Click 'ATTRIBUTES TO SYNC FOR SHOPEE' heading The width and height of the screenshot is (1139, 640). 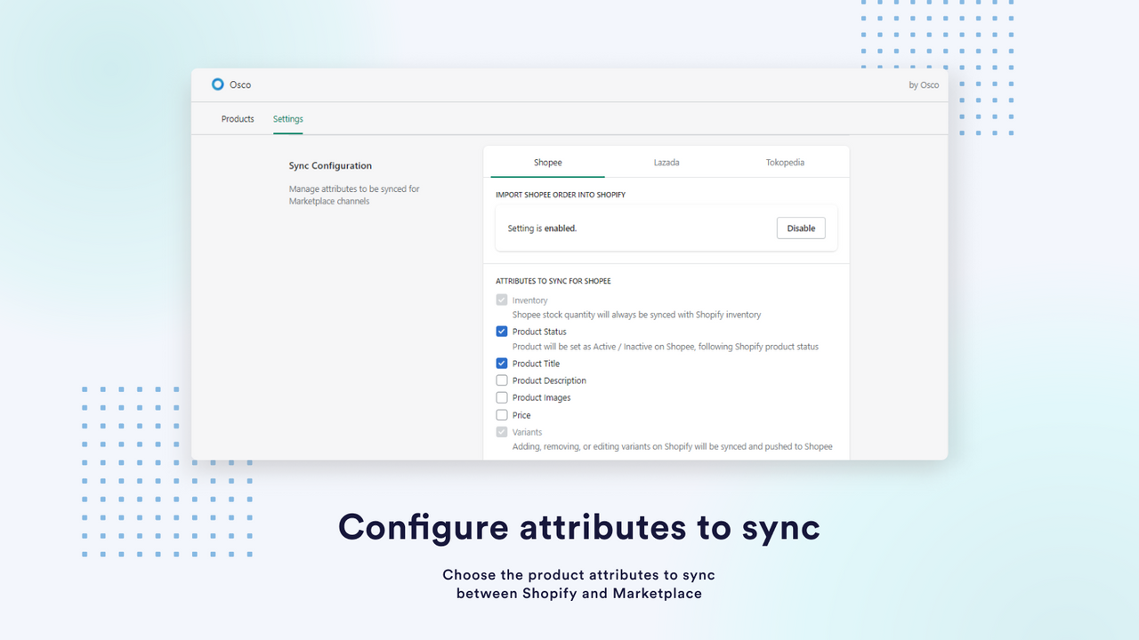(x=553, y=282)
